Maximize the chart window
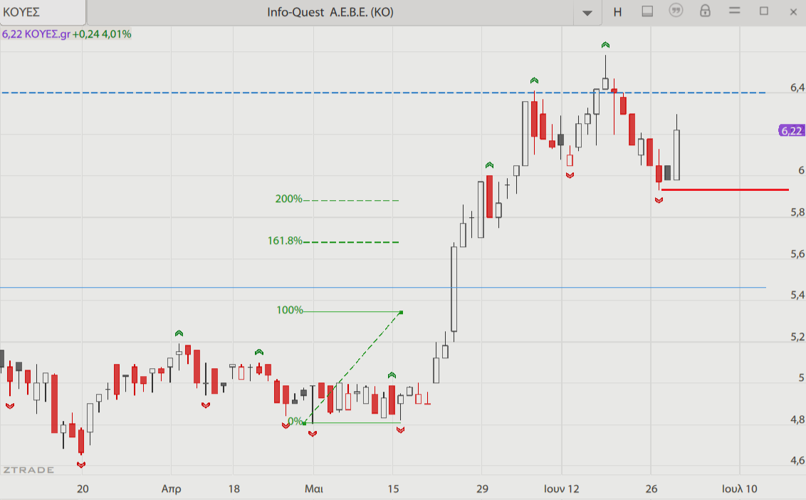Image resolution: width=806 pixels, height=500 pixels. 764,11
